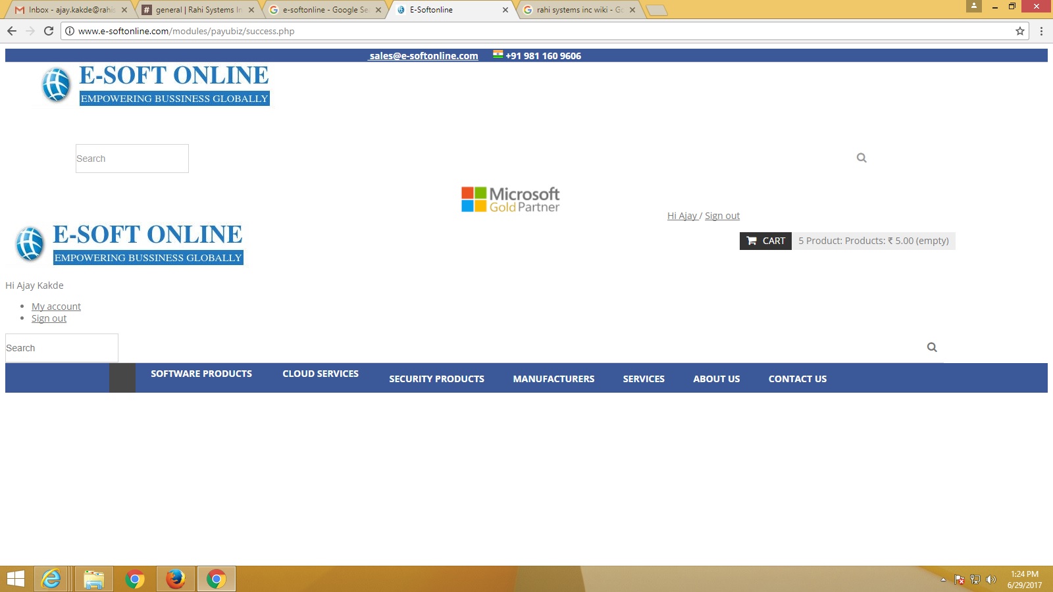This screenshot has height=592, width=1053.
Task: Close the rahi systems inc wiki tab
Action: tap(632, 10)
